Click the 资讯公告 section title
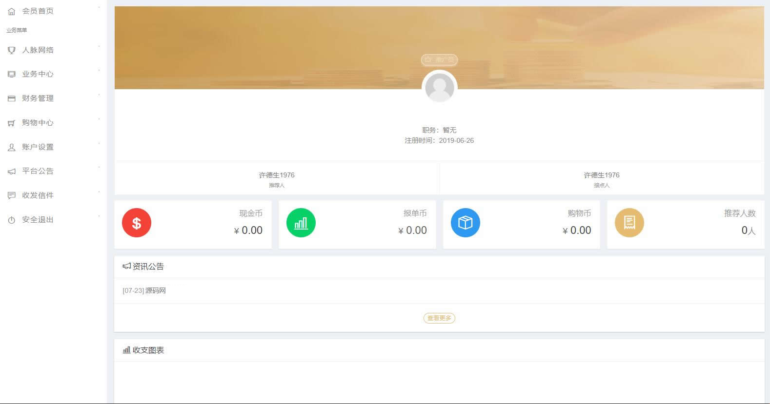770x404 pixels. [x=148, y=267]
